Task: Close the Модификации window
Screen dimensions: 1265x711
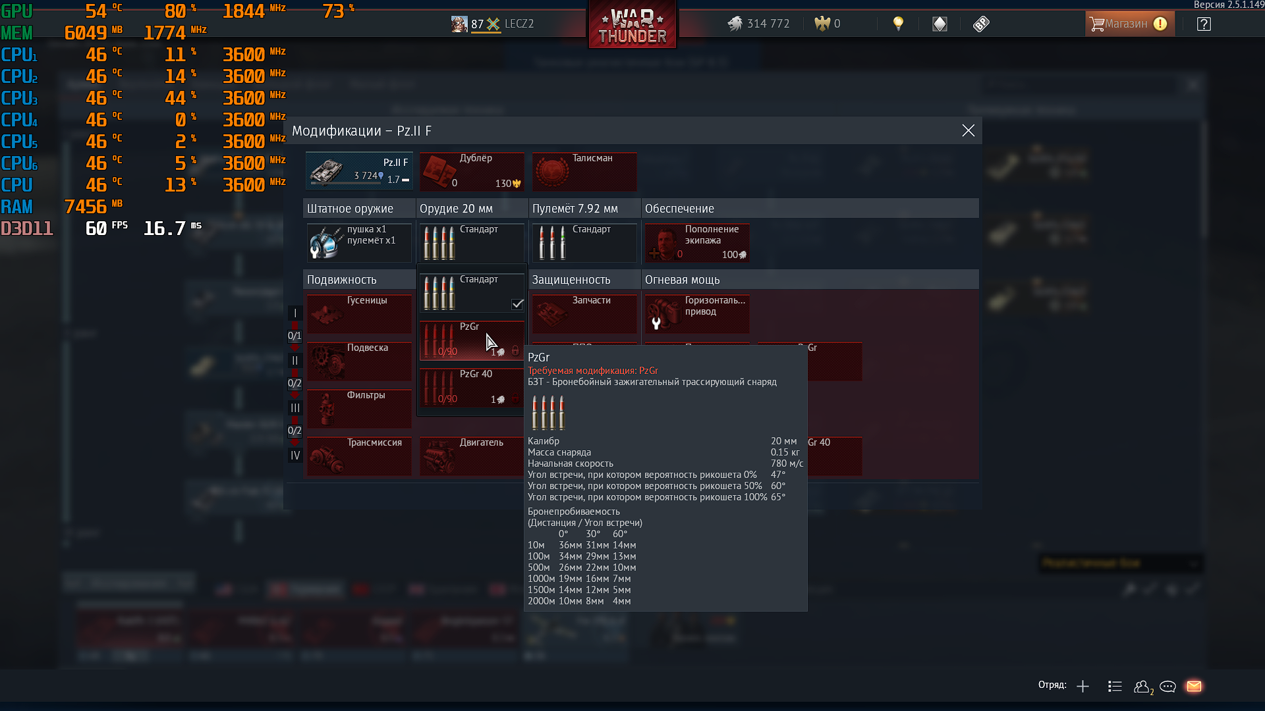Action: pos(968,130)
